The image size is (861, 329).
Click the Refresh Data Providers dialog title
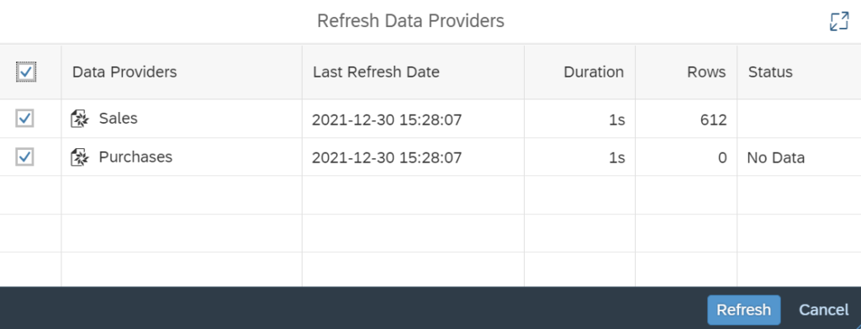410,21
